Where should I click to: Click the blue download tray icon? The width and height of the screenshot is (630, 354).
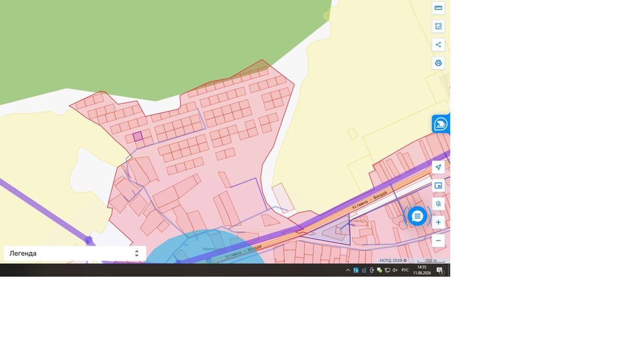coord(356,271)
